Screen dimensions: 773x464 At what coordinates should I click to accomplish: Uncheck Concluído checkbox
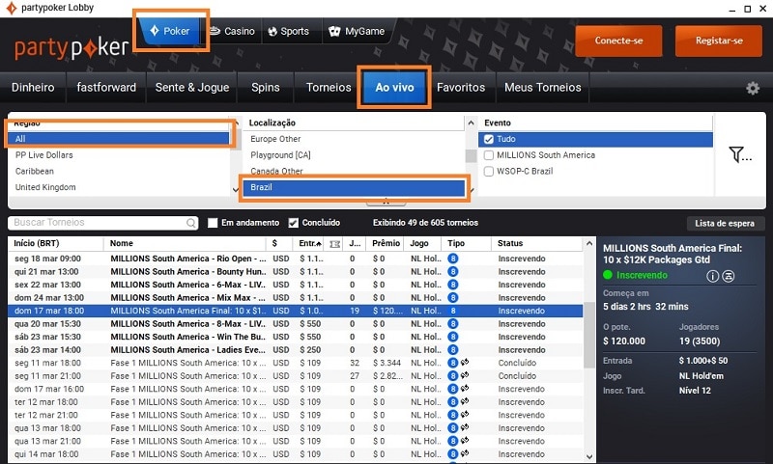294,223
